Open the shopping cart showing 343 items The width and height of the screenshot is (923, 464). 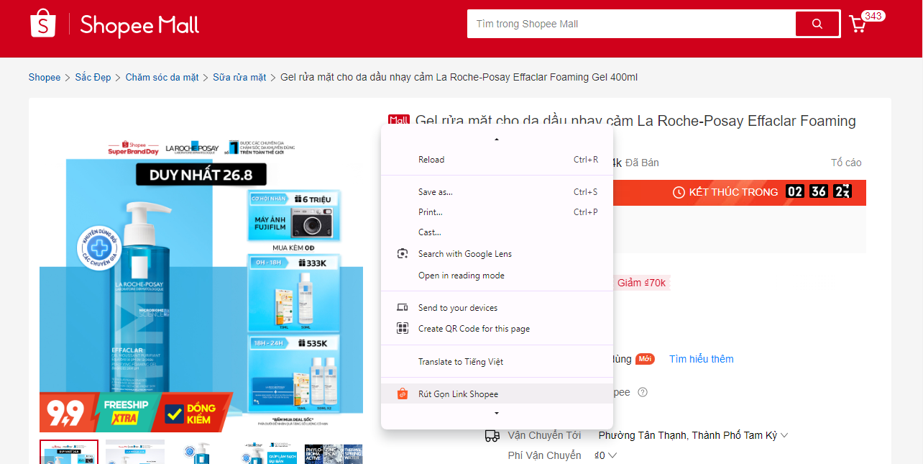coord(858,24)
